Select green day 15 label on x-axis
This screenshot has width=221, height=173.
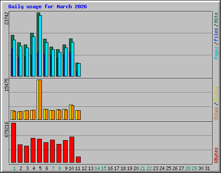pyautogui.click(x=104, y=168)
